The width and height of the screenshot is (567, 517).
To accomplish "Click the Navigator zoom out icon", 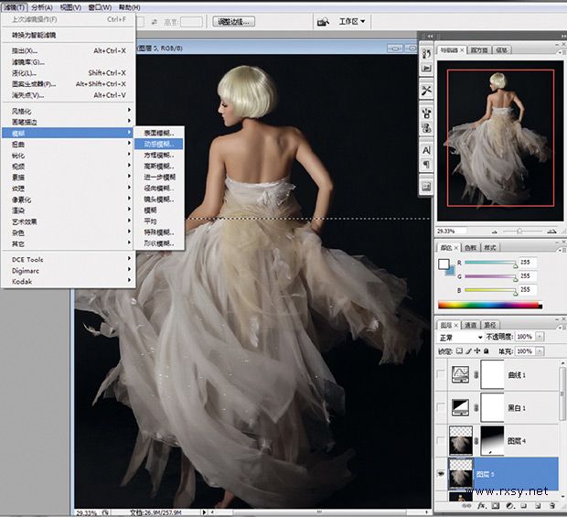I will pyautogui.click(x=495, y=232).
